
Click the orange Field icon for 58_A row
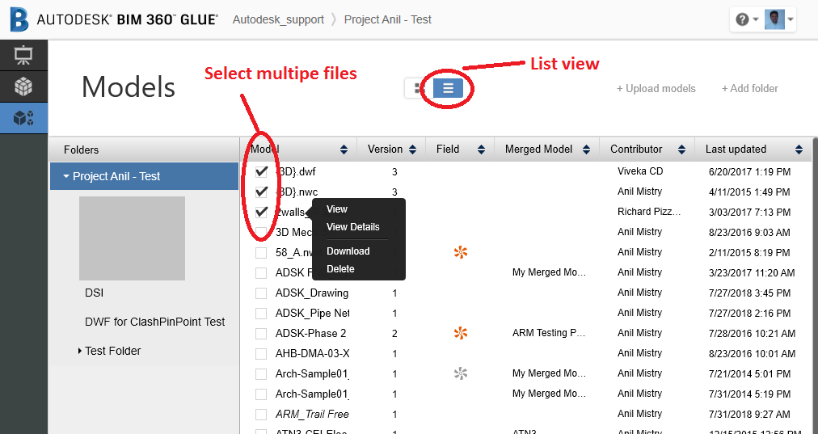(461, 252)
